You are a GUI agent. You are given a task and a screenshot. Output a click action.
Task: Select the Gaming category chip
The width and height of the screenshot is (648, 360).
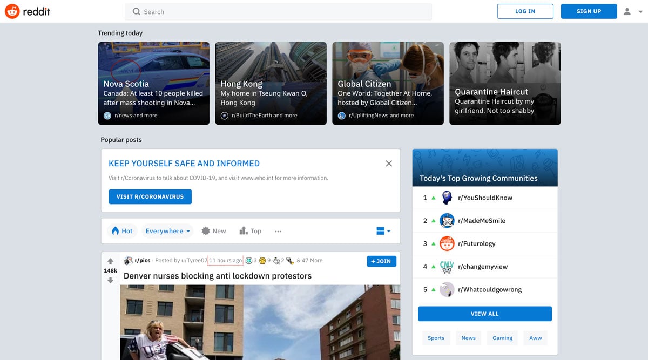(x=502, y=338)
